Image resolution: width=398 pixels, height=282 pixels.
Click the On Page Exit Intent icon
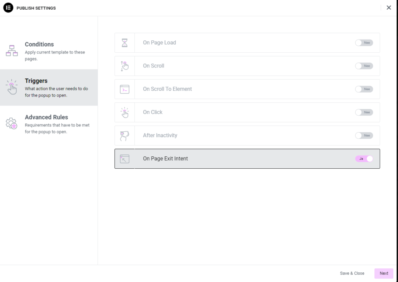pyautogui.click(x=125, y=159)
